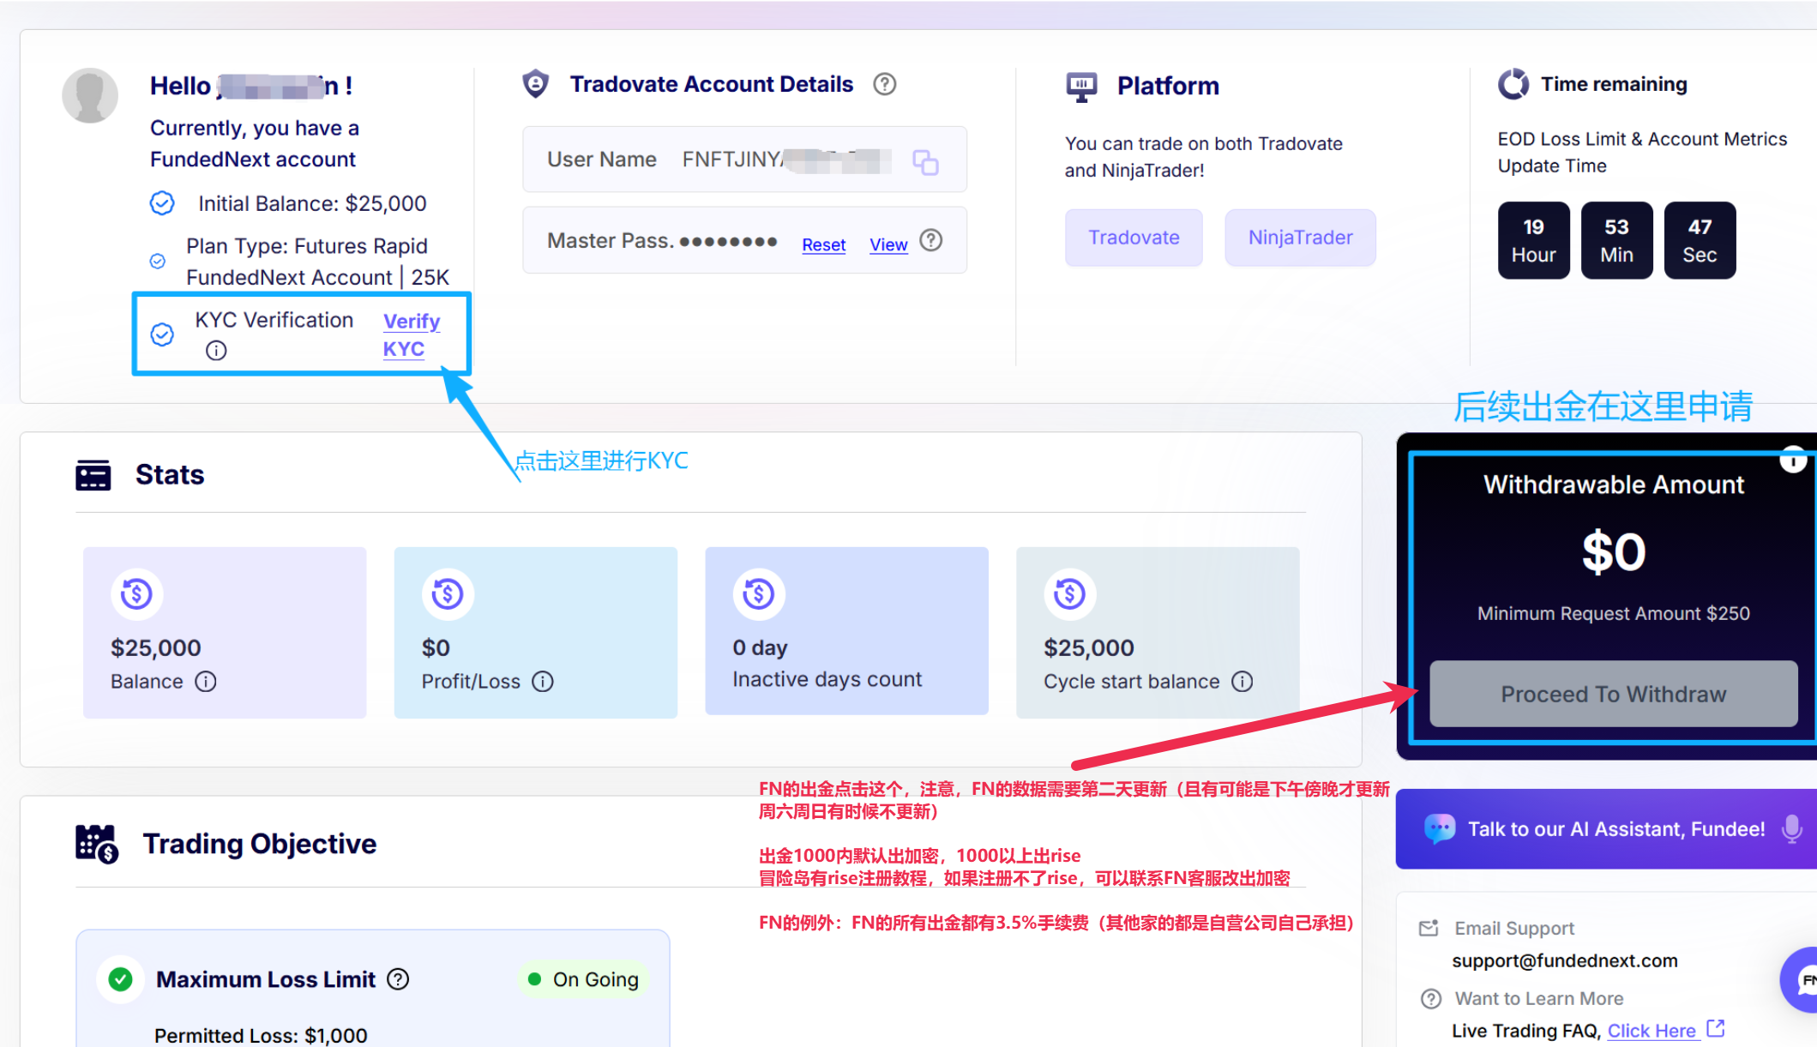Image resolution: width=1817 pixels, height=1047 pixels.
Task: Select the NinjaTrader platform button
Action: (1300, 238)
